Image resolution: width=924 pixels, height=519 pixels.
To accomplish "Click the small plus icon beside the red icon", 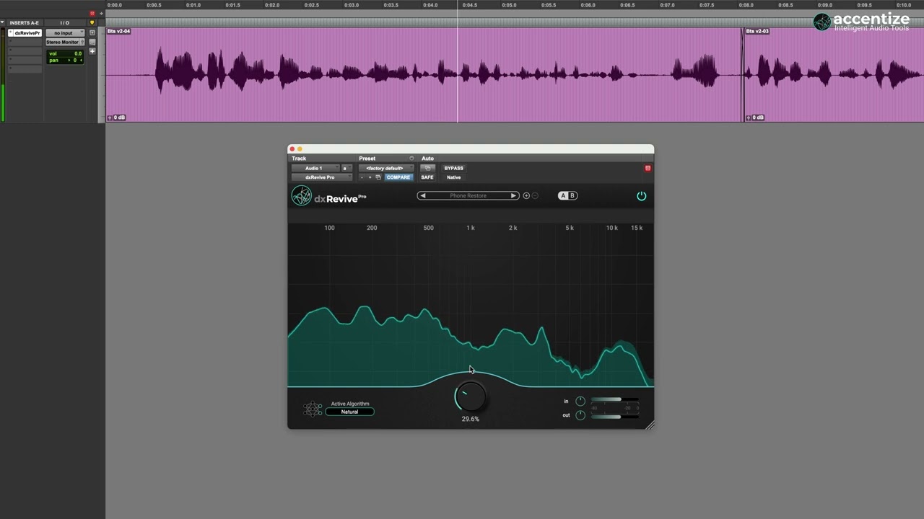I will 101,14.
